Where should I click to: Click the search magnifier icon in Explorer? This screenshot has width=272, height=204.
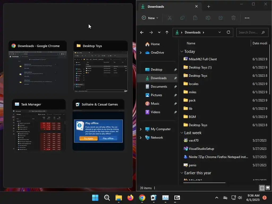(x=263, y=32)
